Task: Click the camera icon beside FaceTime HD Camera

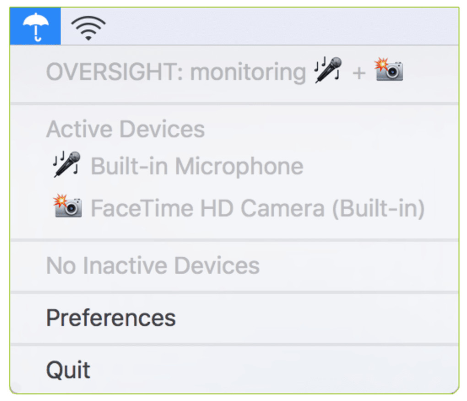Action: pyautogui.click(x=68, y=207)
